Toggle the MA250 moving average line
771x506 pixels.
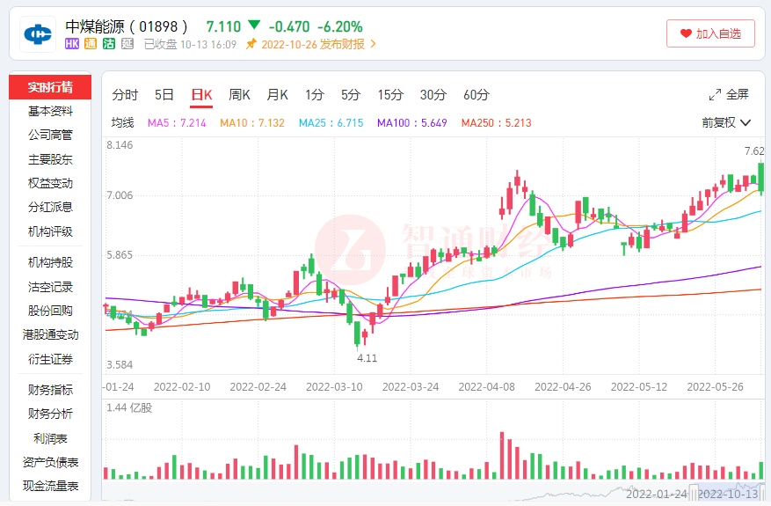(496, 123)
